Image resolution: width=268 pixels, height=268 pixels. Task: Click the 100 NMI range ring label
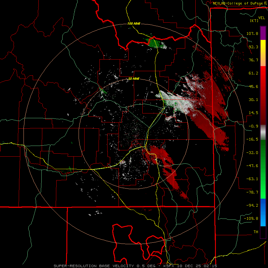(134, 24)
